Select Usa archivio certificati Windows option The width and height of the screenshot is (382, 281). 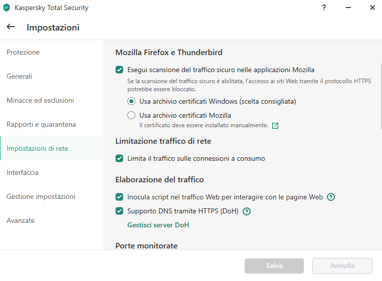(x=131, y=101)
